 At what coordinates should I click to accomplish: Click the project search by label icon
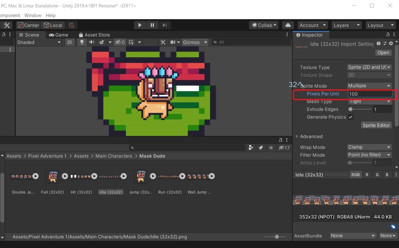coord(261,148)
